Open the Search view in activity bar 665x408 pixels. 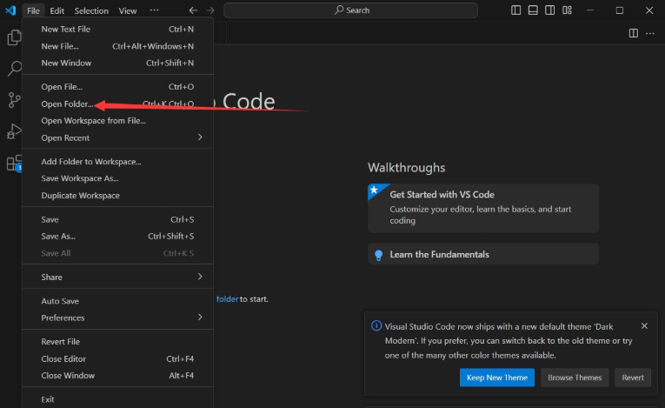point(14,69)
